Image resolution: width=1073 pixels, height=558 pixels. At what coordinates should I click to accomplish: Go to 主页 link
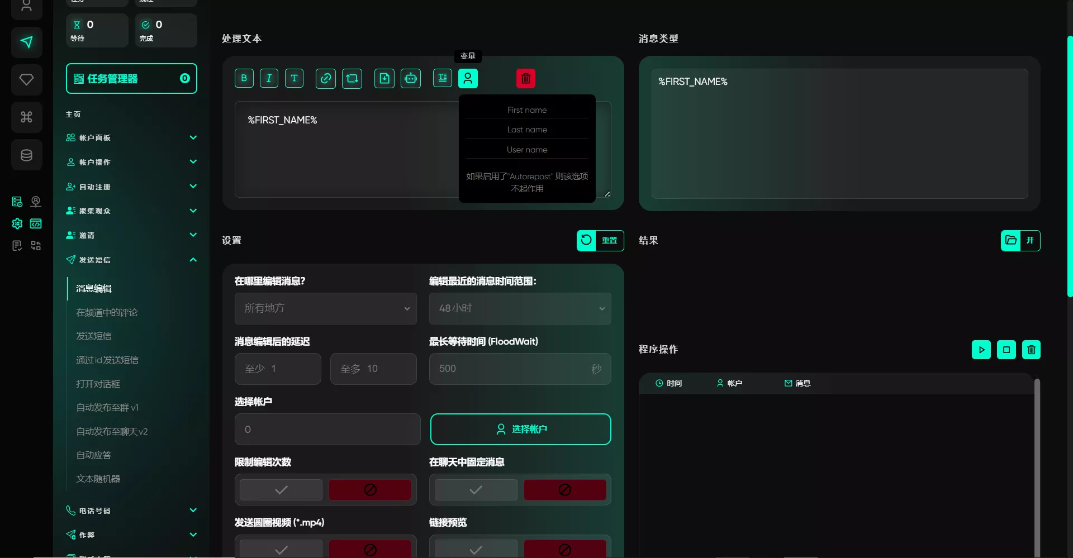coord(73,114)
